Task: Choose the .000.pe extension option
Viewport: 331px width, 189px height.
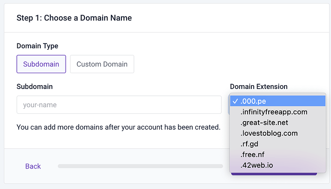Action: coord(278,101)
